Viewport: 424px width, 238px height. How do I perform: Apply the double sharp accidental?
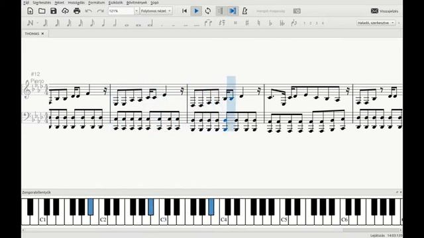point(235,23)
